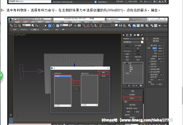
Task: Open the Hierarchy command panel tab
Action: coord(131,35)
